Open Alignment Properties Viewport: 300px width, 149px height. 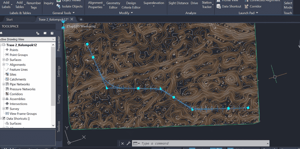click(95, 5)
